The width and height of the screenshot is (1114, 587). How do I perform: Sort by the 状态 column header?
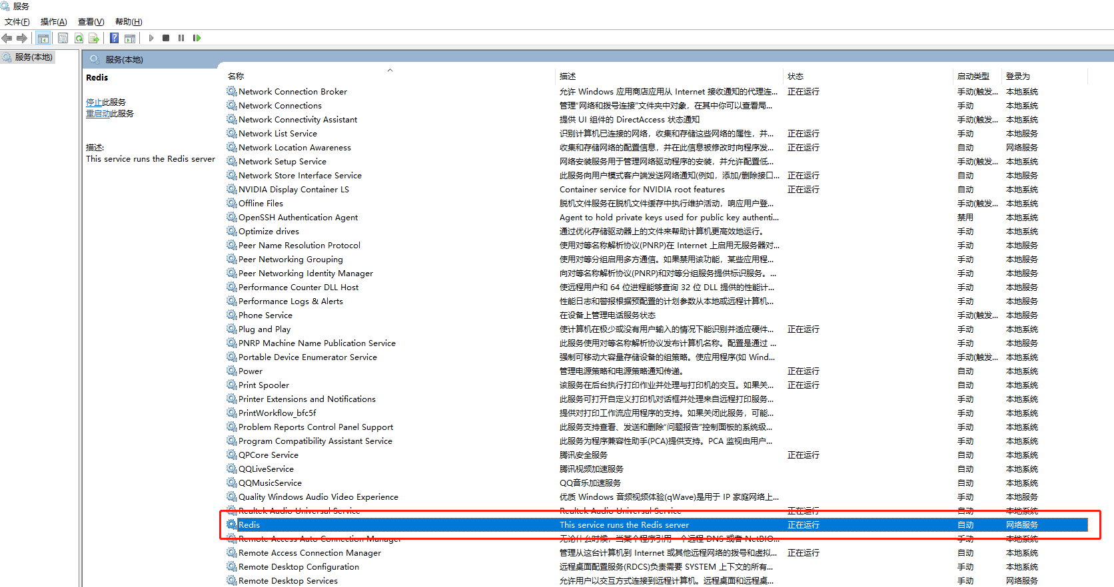pyautogui.click(x=796, y=76)
